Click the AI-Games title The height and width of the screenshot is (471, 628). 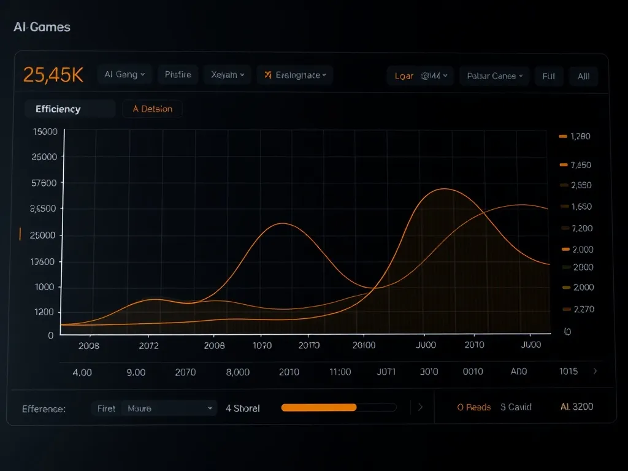(x=42, y=27)
